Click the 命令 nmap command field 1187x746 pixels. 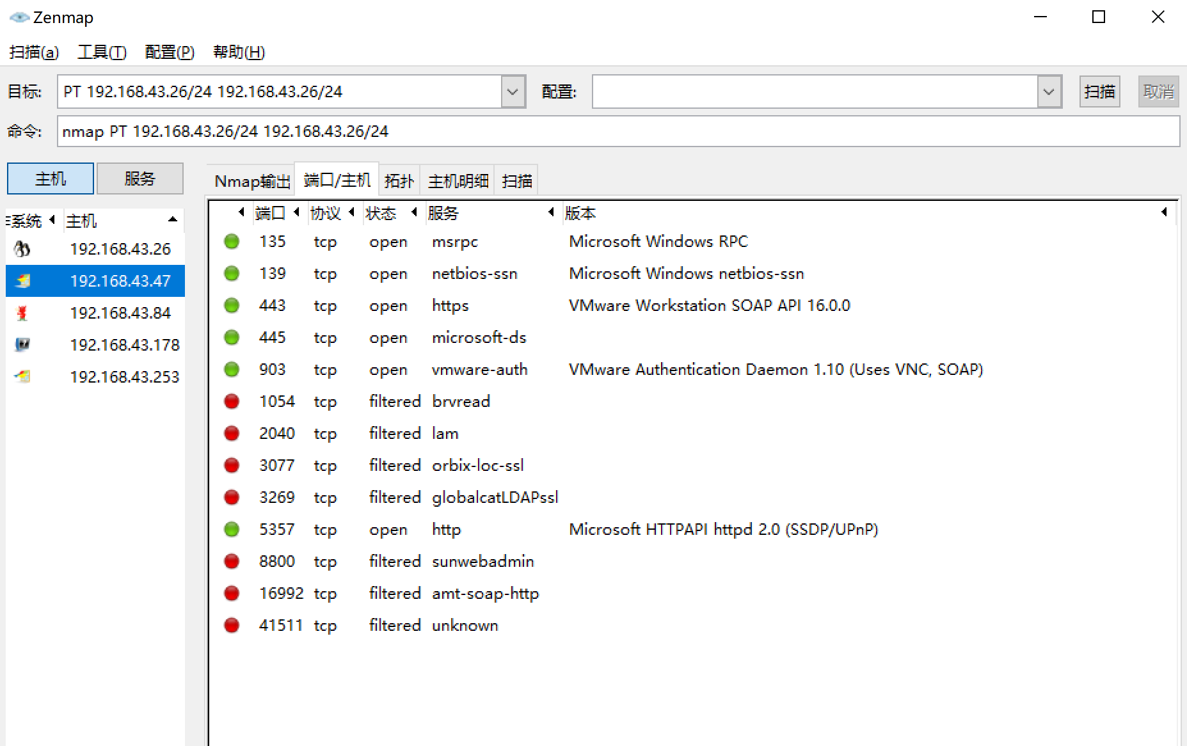tap(618, 131)
